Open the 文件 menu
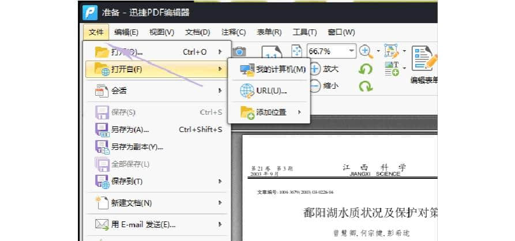 tap(96, 32)
